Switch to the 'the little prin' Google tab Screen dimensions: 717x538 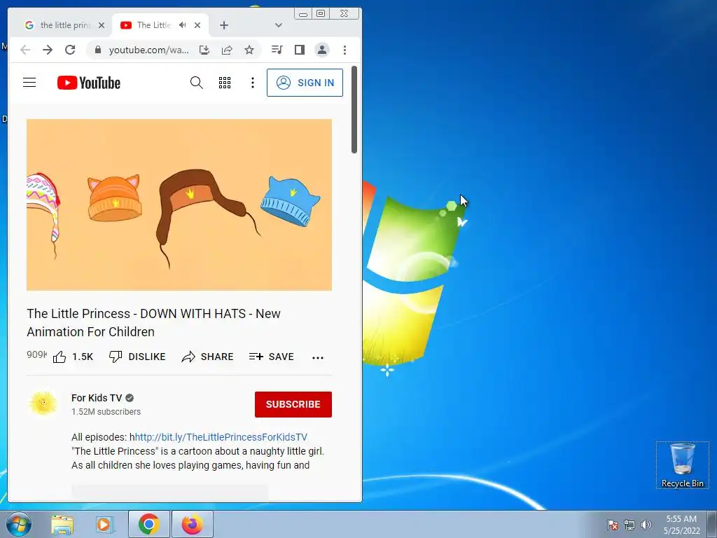[x=65, y=25]
